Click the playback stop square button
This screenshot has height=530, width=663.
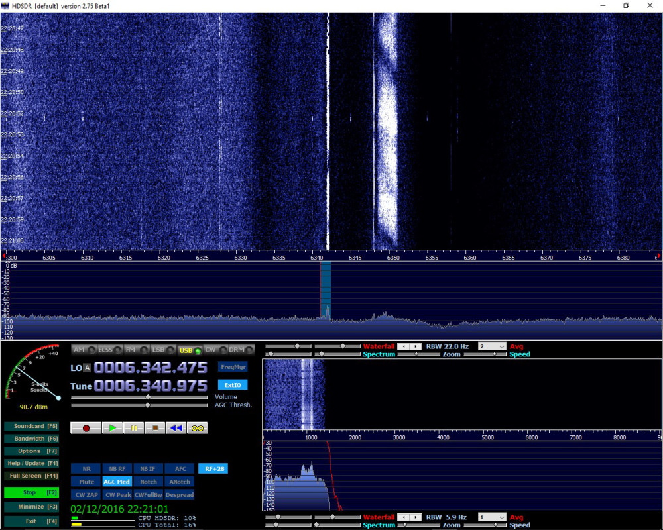(x=154, y=428)
